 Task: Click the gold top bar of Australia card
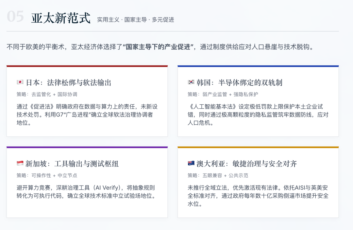(x=258, y=147)
